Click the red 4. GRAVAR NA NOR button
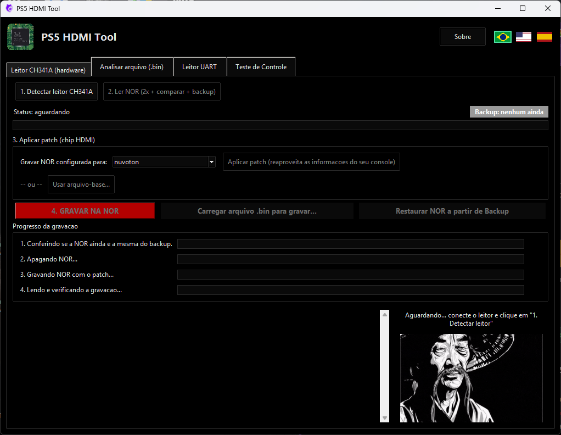Viewport: 561px width, 435px height. pyautogui.click(x=85, y=211)
